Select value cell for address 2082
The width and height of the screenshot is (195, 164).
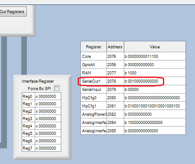pyautogui.click(x=155, y=114)
